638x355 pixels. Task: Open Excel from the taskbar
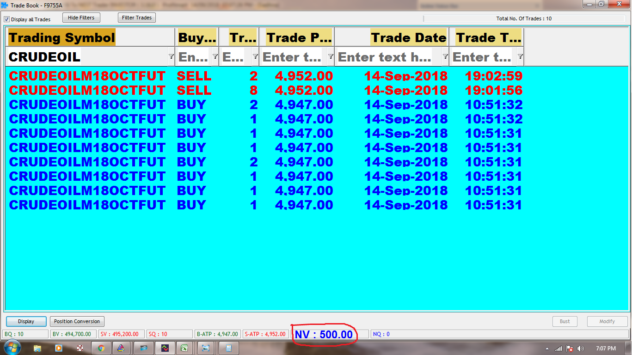click(x=184, y=348)
